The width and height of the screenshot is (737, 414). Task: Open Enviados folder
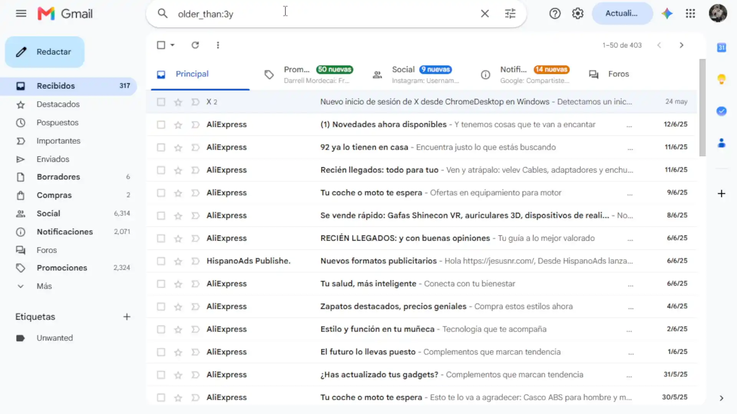(x=68, y=159)
